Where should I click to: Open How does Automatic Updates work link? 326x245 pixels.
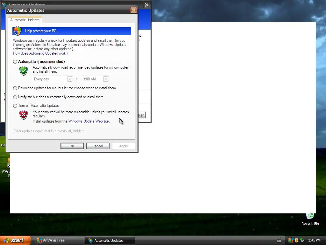(40, 53)
